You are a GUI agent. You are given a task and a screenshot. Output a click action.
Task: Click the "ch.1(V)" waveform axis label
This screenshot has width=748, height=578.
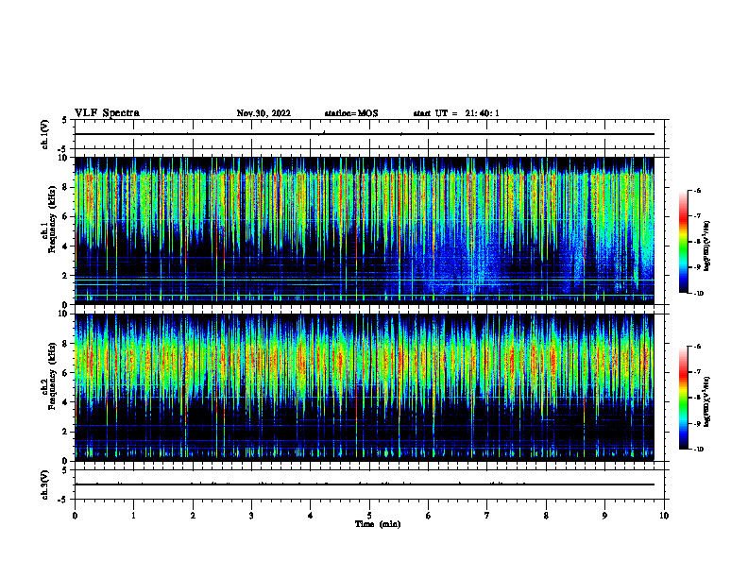[45, 134]
